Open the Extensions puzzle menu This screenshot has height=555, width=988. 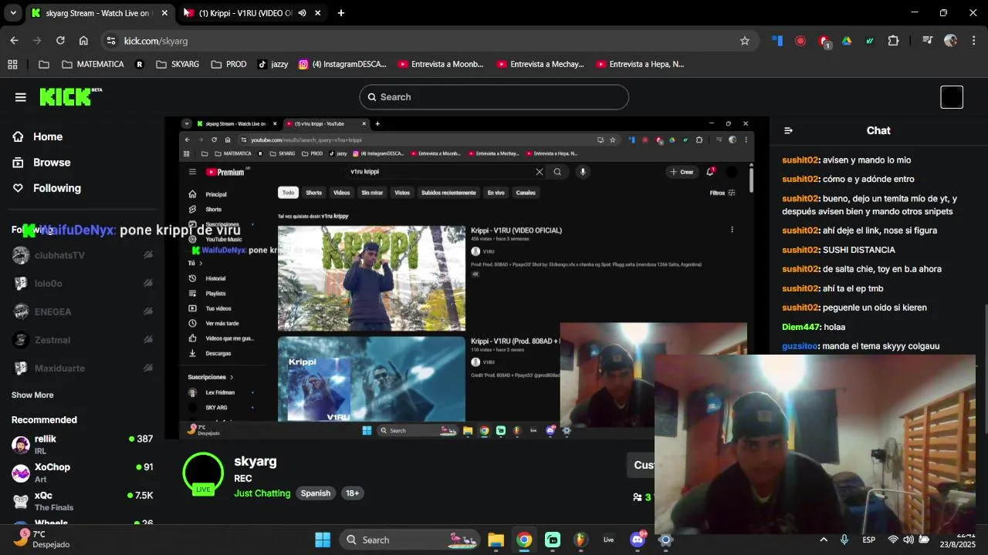click(894, 41)
